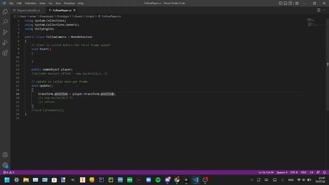
Task: Open the clock and date in taskbar
Action: click(320, 180)
